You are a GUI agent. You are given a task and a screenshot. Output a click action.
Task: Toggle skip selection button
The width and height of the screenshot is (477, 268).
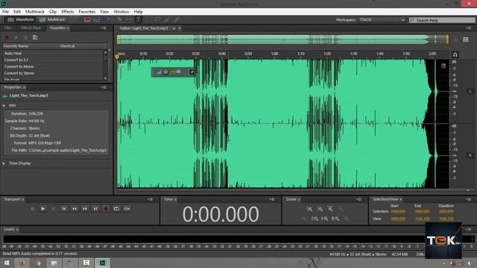point(127,208)
